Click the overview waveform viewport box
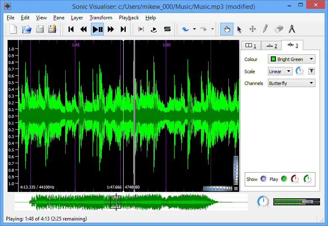The image size is (328, 226). coord(116,202)
